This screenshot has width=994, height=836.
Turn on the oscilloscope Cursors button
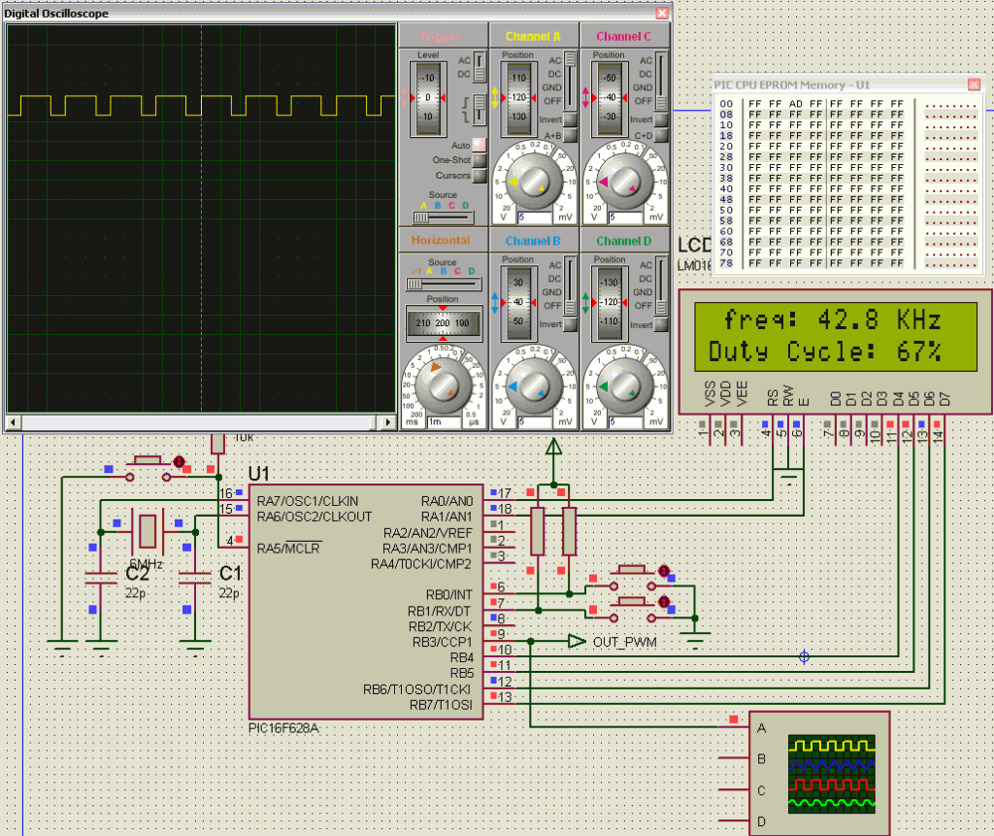[479, 176]
